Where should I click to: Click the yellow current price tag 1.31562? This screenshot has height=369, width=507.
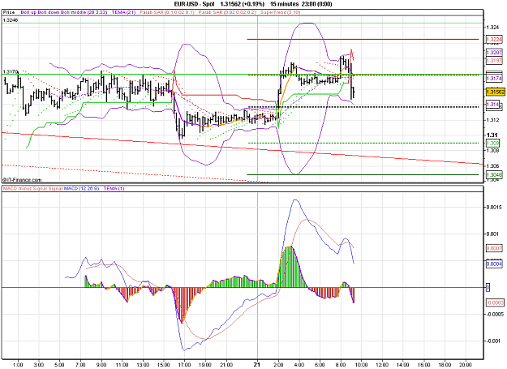(x=495, y=92)
